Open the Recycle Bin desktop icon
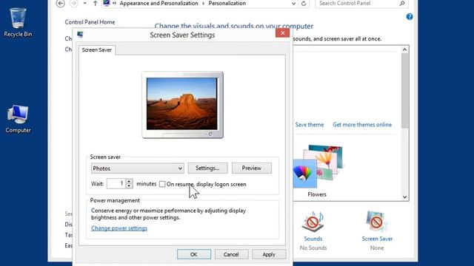Image resolution: width=474 pixels, height=266 pixels. click(x=18, y=23)
